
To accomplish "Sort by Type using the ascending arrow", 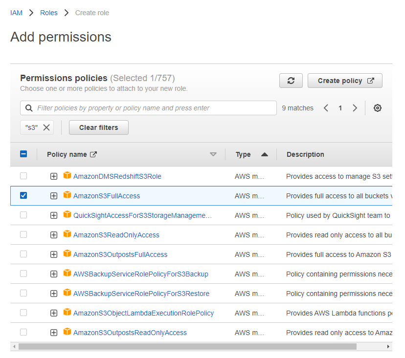I will [x=265, y=154].
